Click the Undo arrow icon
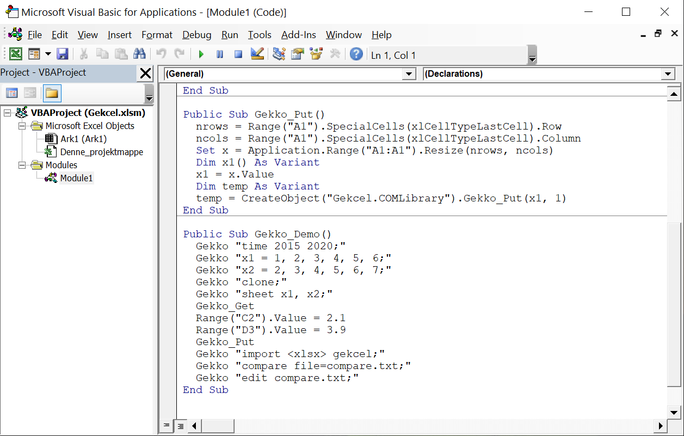The height and width of the screenshot is (436, 684). tap(161, 54)
